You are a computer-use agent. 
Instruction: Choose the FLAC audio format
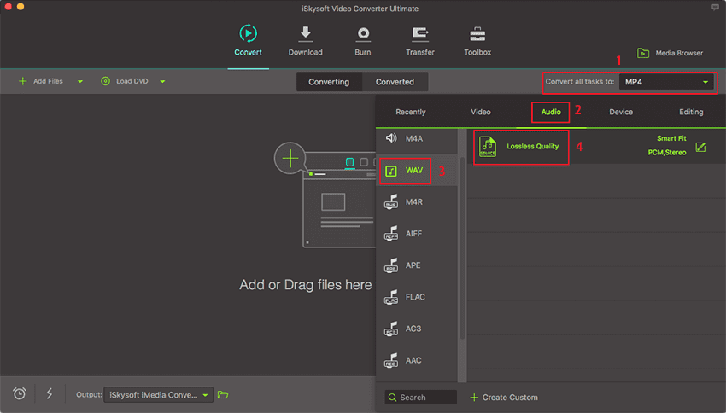415,297
